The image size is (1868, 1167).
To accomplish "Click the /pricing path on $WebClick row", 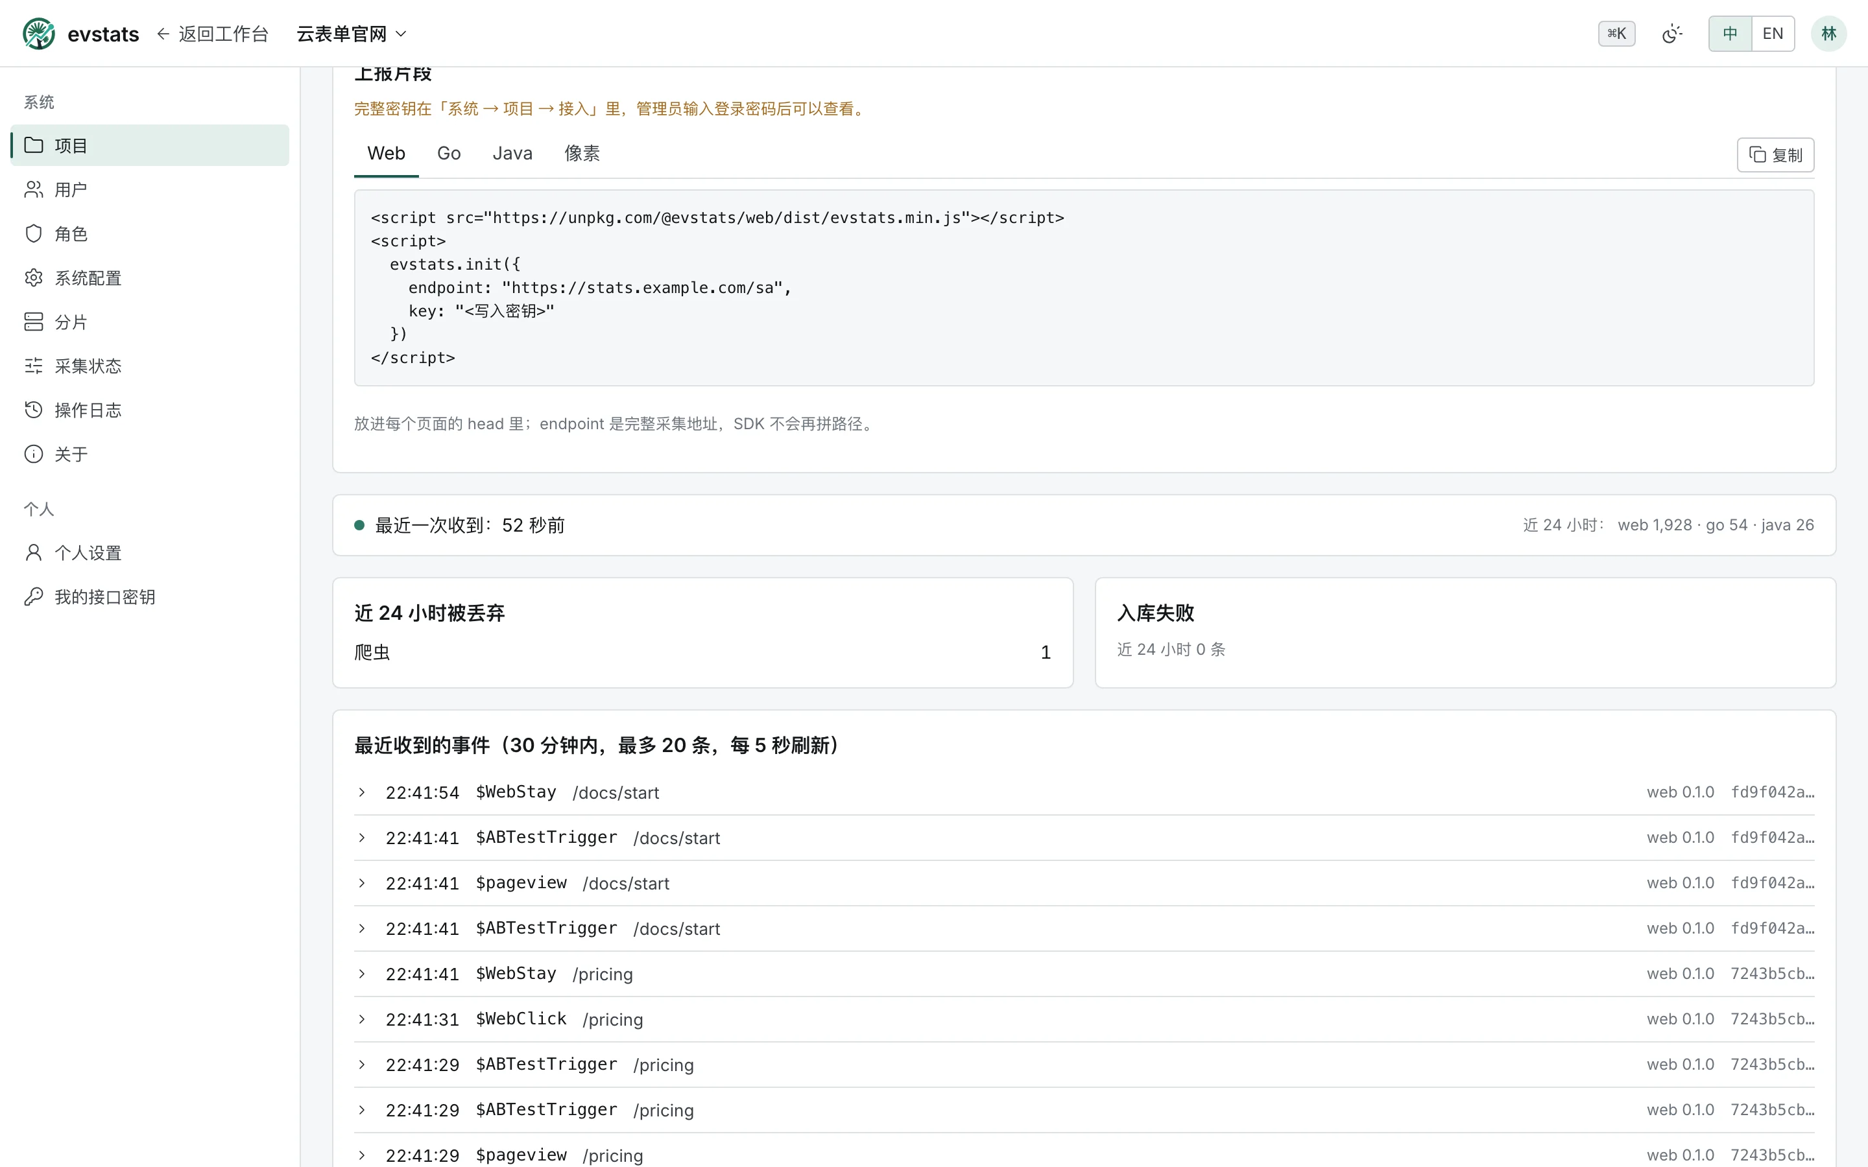I will coord(613,1020).
